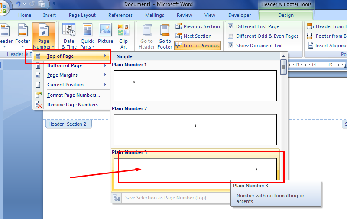Choose Format Page Numbers...
Screen dimensions: 347x219
[71, 95]
